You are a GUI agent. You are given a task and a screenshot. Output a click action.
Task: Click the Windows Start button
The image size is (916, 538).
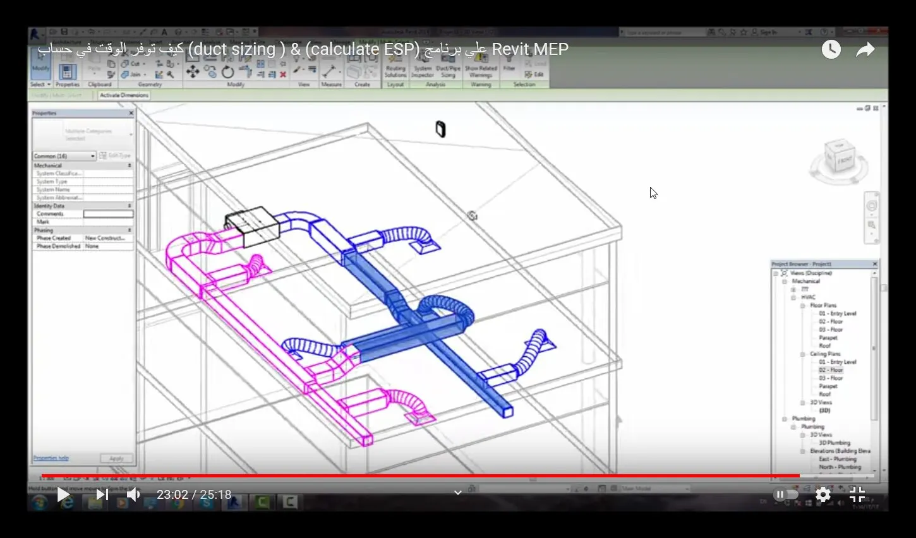point(40,503)
